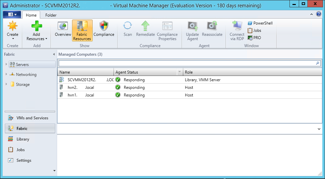Expand the Servers tree node
The height and width of the screenshot is (179, 325).
tap(6, 64)
